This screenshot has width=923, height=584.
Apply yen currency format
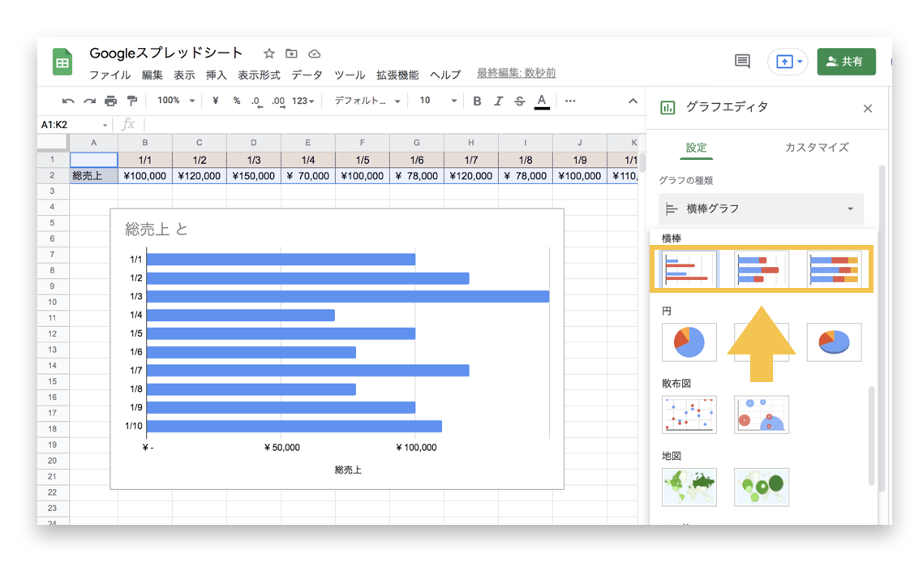click(216, 101)
